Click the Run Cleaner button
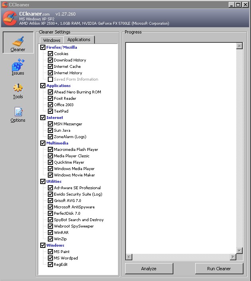This screenshot has height=281, width=251. tap(219, 269)
